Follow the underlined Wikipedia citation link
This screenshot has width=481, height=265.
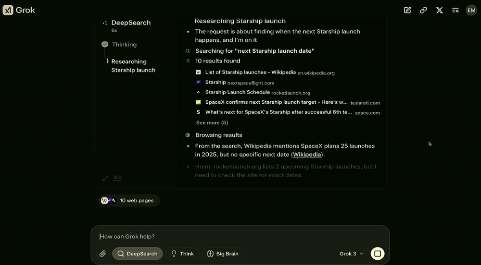[x=307, y=155]
